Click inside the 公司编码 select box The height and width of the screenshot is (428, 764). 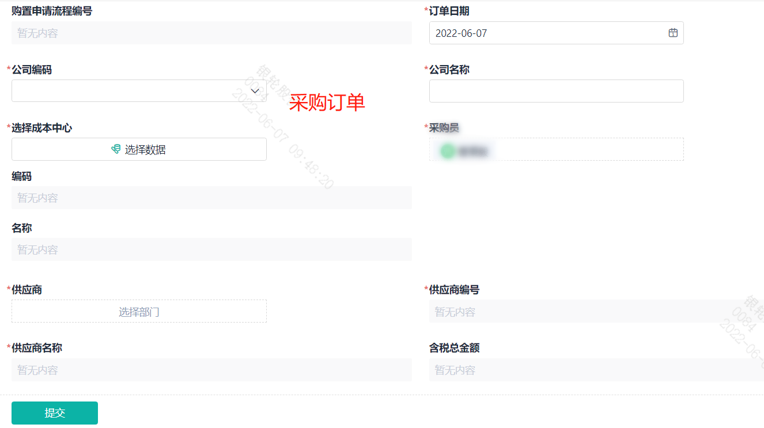[127, 91]
